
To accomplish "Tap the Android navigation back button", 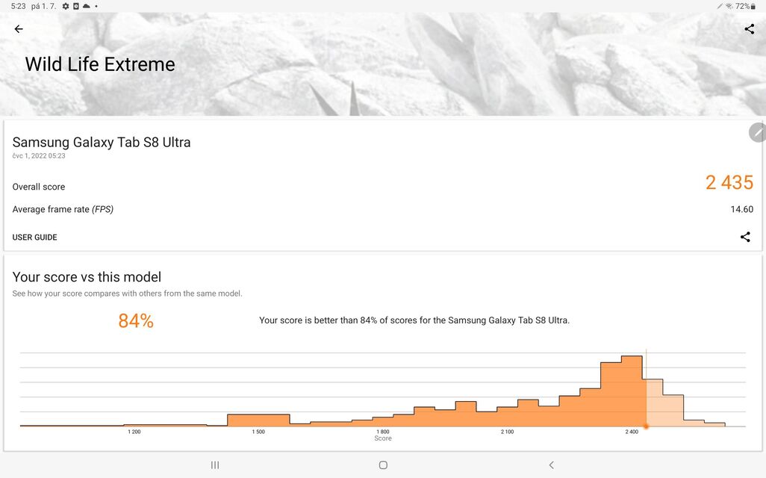I will pos(552,465).
